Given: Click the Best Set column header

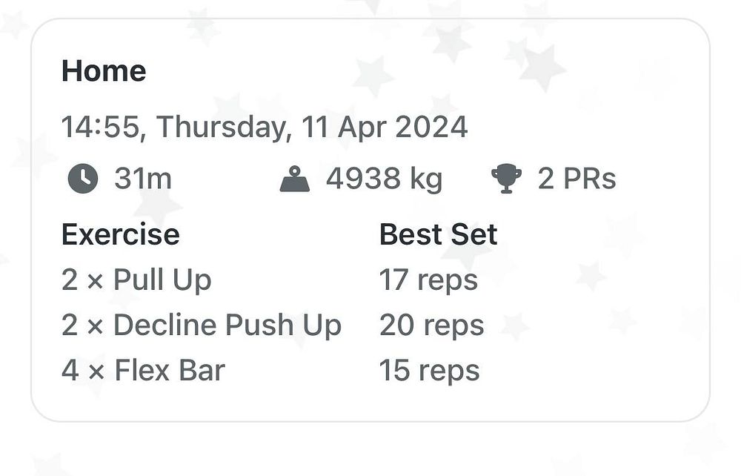Looking at the screenshot, I should click(x=439, y=234).
